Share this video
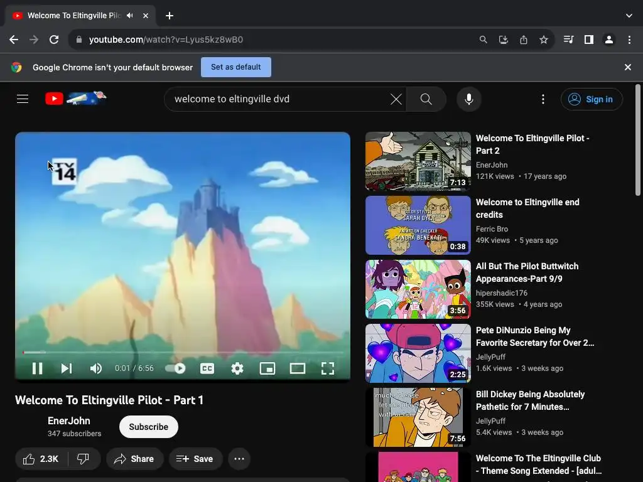Image resolution: width=643 pixels, height=482 pixels. point(134,459)
